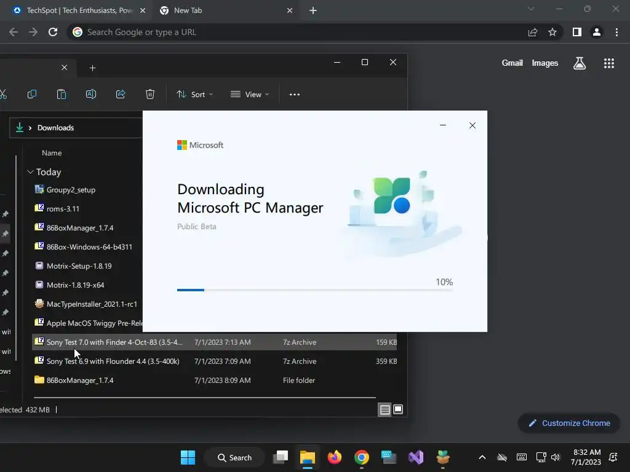
Task: Click the Name column header
Action: click(52, 153)
